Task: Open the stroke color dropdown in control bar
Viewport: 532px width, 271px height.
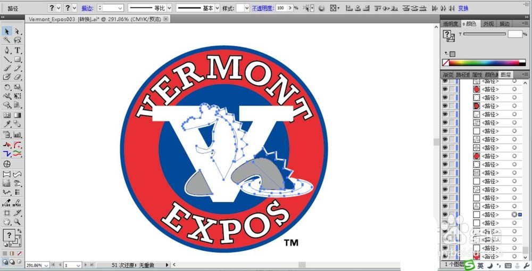Action: point(74,8)
